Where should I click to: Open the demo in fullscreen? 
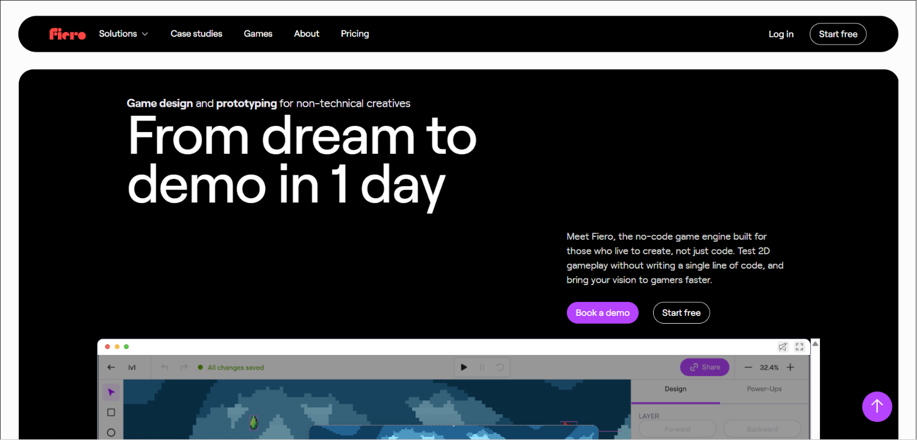[x=800, y=347]
